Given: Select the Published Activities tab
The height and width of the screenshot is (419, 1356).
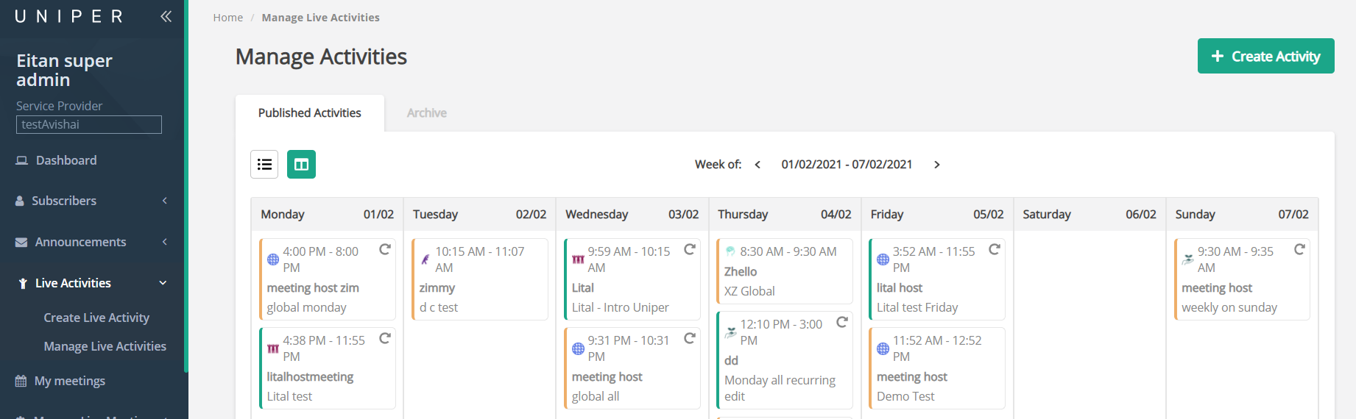Looking at the screenshot, I should pyautogui.click(x=309, y=113).
